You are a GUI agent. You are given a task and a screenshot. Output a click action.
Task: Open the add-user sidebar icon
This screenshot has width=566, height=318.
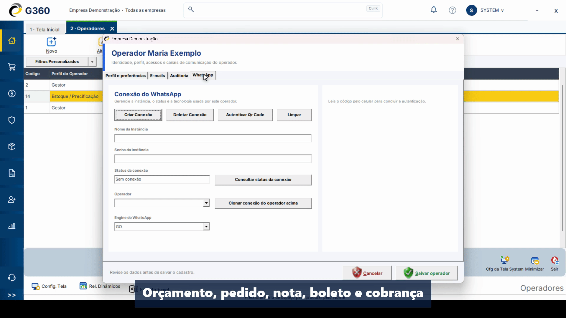[12, 200]
